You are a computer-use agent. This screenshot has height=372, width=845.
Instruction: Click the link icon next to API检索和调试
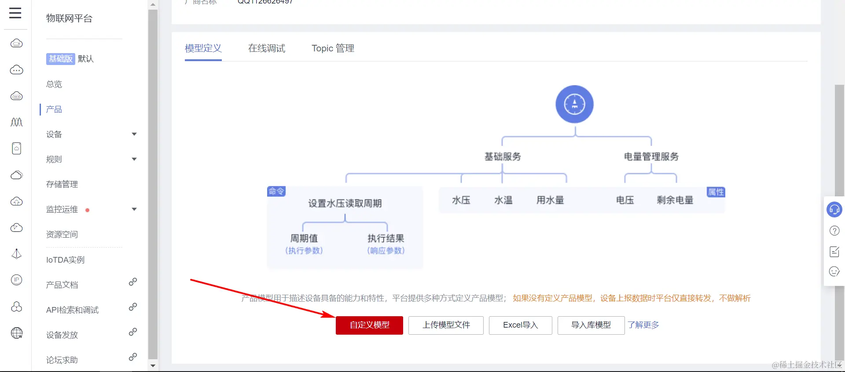tap(132, 307)
